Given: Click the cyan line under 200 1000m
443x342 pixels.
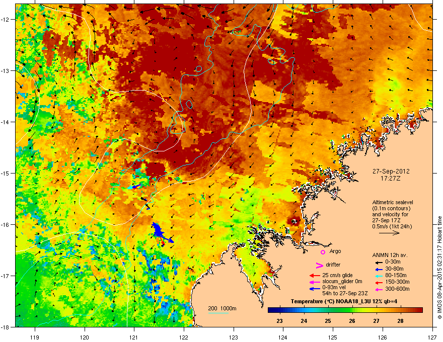Looking at the screenshot, I should pos(218,313).
